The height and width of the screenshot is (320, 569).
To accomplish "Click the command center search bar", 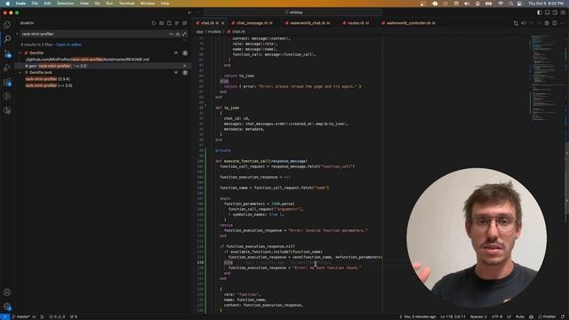I will pyautogui.click(x=293, y=12).
